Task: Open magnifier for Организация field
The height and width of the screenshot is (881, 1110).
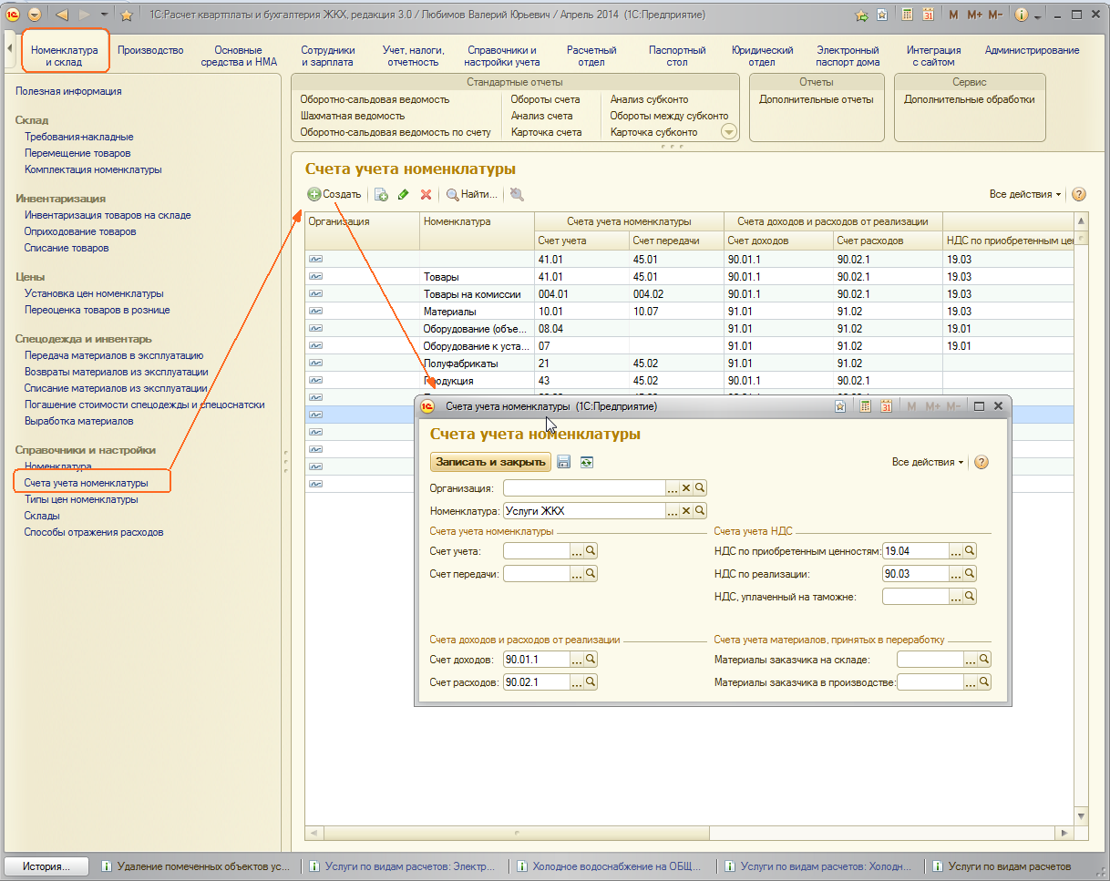Action: [700, 488]
